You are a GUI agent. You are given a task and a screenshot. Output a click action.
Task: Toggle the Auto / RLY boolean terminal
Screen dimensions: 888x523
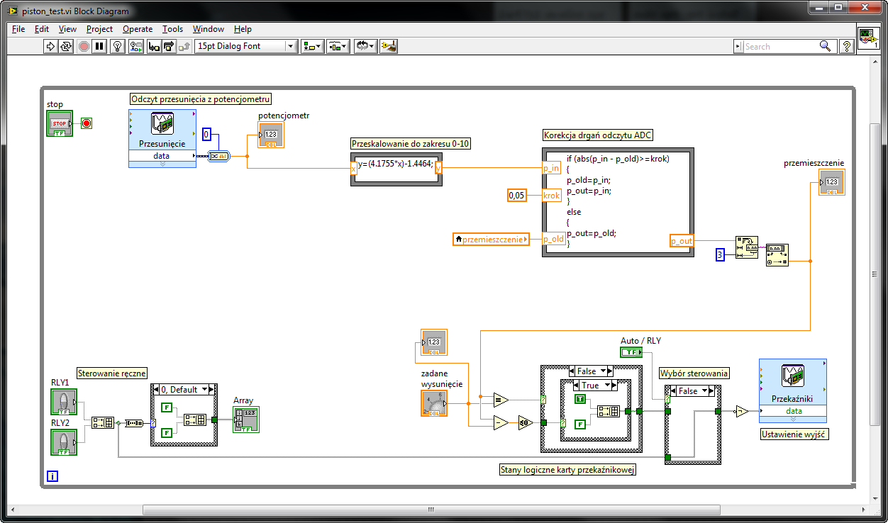(x=631, y=352)
